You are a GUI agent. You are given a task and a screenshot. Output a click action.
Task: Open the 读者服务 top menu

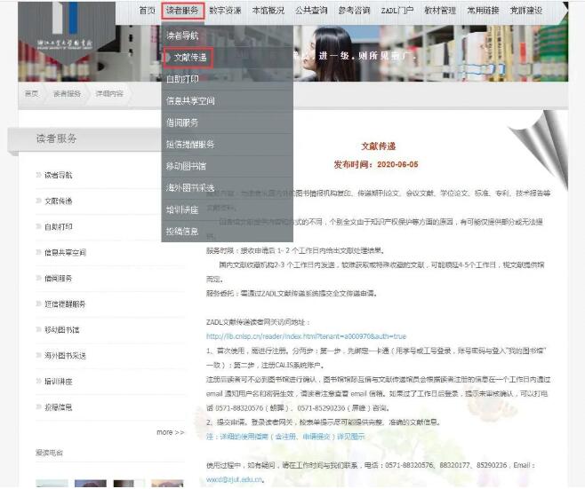click(x=181, y=11)
